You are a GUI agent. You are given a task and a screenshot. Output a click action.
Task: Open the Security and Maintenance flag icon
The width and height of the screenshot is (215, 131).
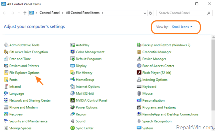[6, 121]
